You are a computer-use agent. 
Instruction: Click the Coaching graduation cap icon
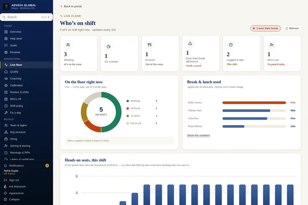pyautogui.click(x=6, y=79)
